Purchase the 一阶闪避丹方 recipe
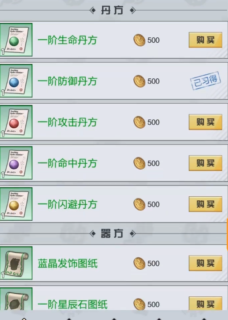The width and height of the screenshot is (228, 320). 205,204
